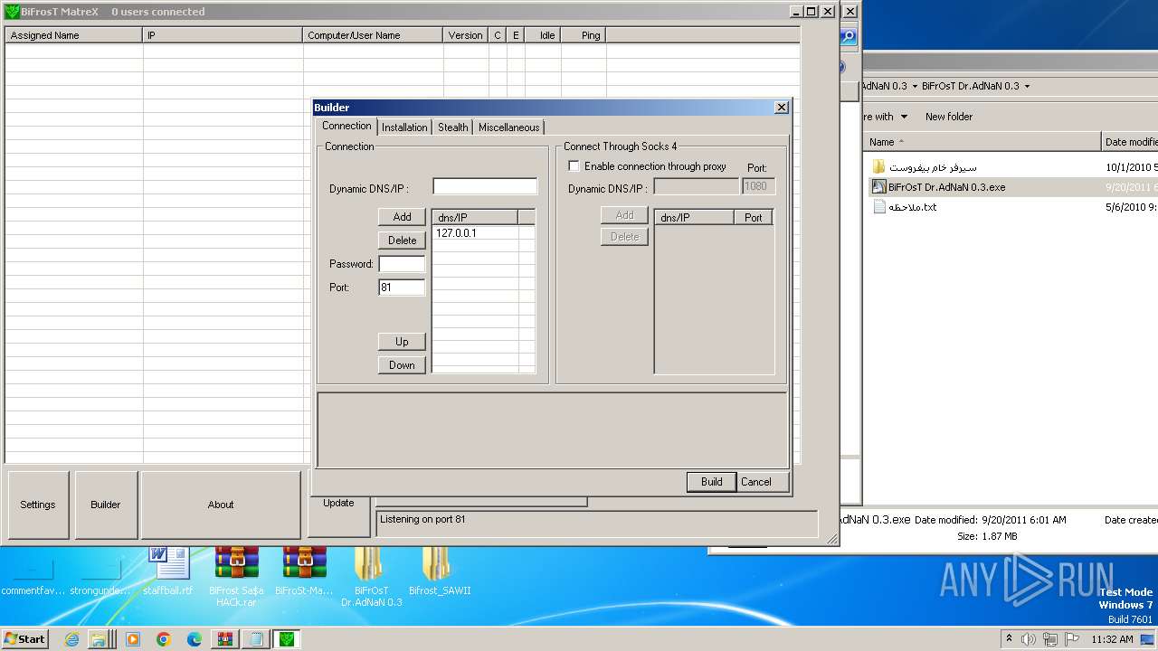1158x651 pixels.
Task: Click the Builder button in main window
Action: (106, 505)
